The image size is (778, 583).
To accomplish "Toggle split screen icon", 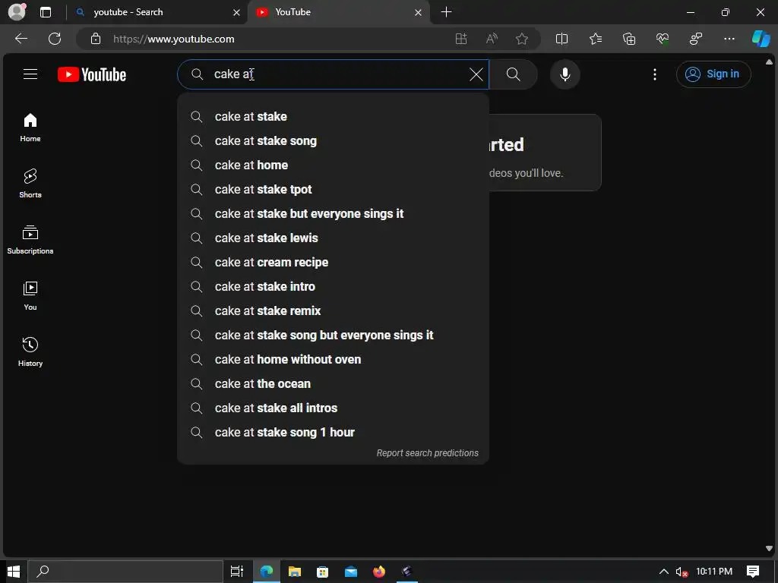I will tap(561, 39).
